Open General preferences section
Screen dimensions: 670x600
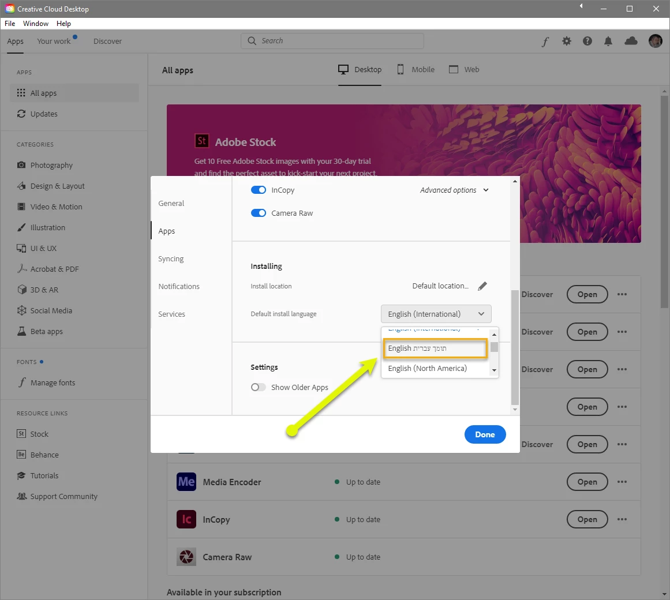[x=171, y=203]
